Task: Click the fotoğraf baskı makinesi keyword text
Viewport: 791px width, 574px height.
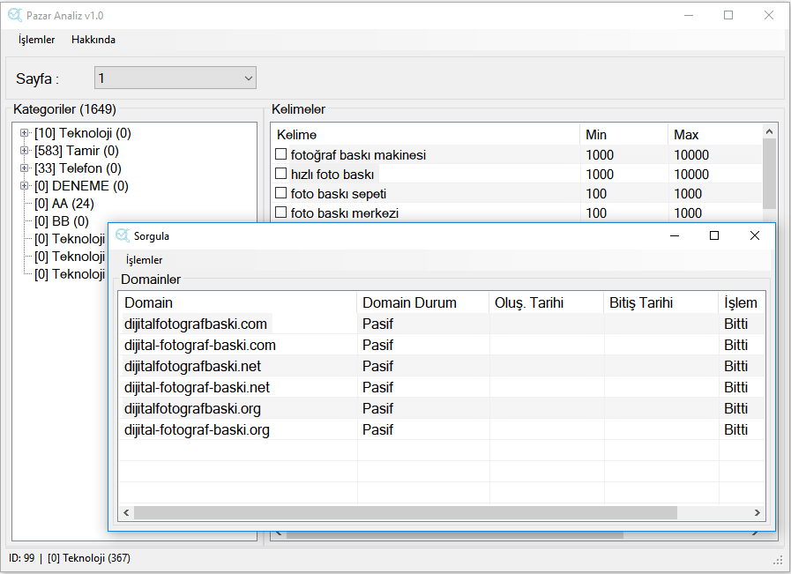Action: (358, 155)
